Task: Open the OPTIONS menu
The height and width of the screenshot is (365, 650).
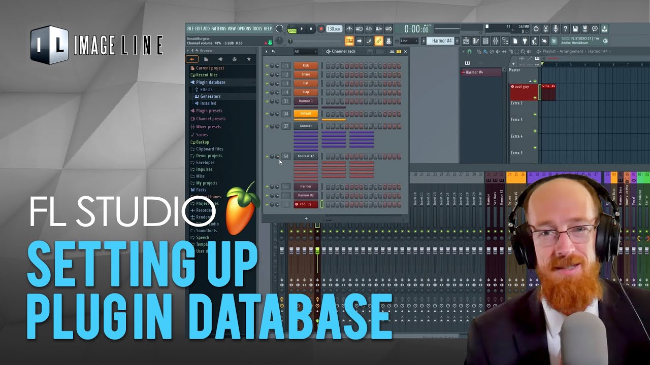Action: point(244,29)
